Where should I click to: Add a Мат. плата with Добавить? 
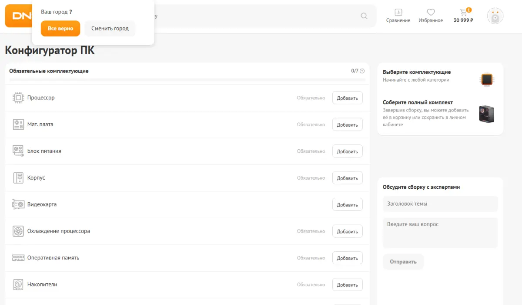tap(347, 125)
